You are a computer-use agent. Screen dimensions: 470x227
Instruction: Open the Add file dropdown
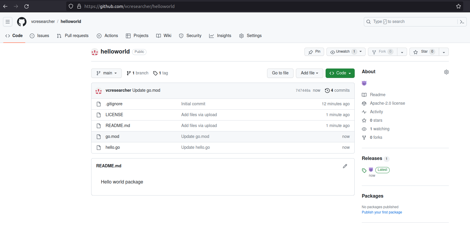click(x=309, y=73)
